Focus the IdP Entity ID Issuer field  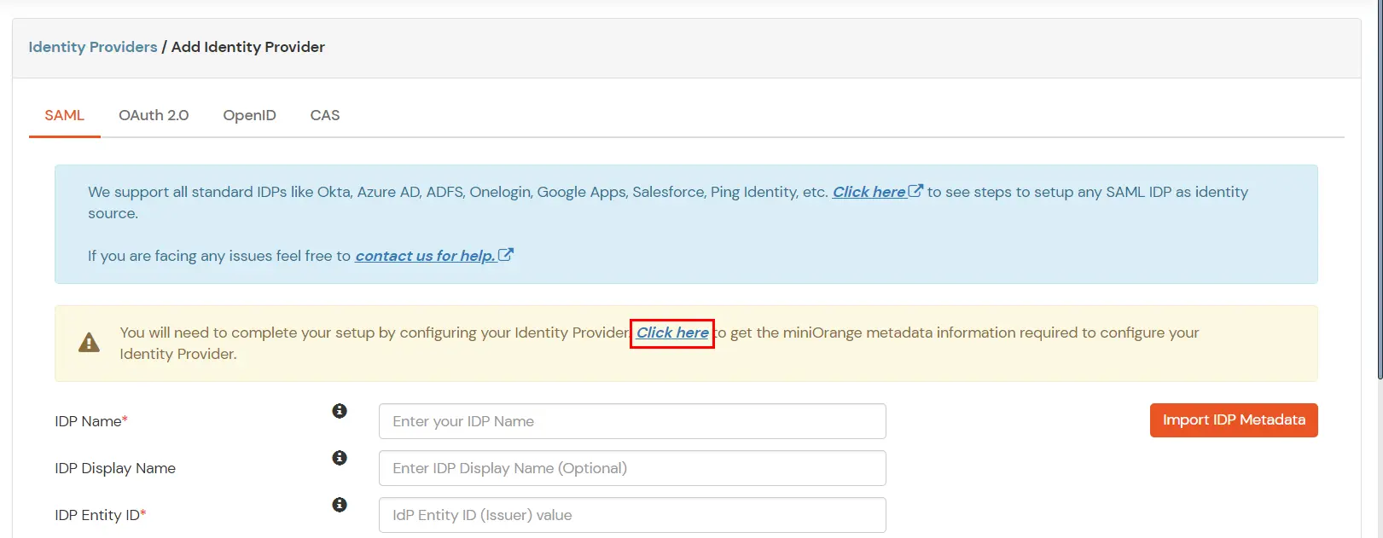coord(632,515)
